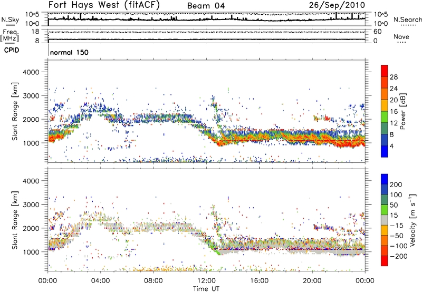Click the "N.Search" legend label

(x=407, y=20)
